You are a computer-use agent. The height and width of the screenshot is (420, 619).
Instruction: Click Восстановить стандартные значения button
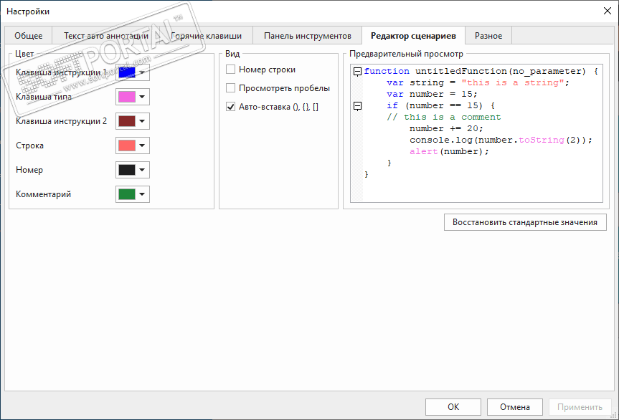click(525, 222)
